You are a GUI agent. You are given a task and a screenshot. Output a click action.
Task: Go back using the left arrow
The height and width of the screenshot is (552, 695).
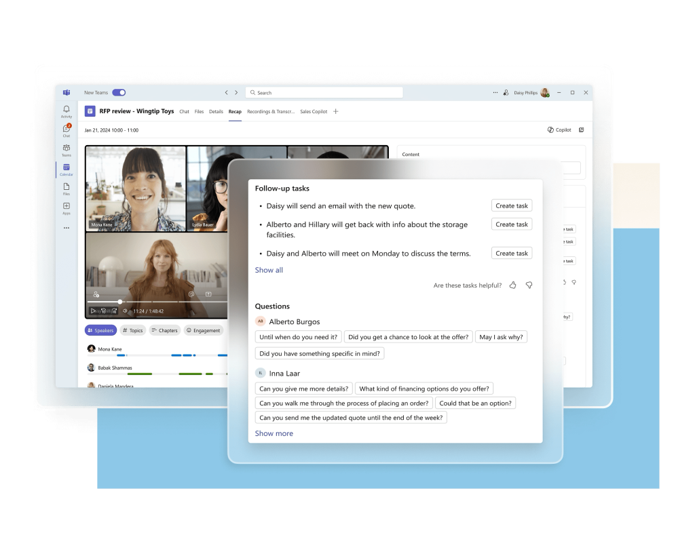click(x=226, y=93)
